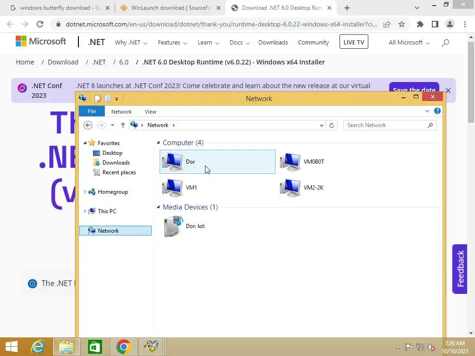Search the Microsoft site magnifier
Screen dimensions: 475x356
(445, 43)
